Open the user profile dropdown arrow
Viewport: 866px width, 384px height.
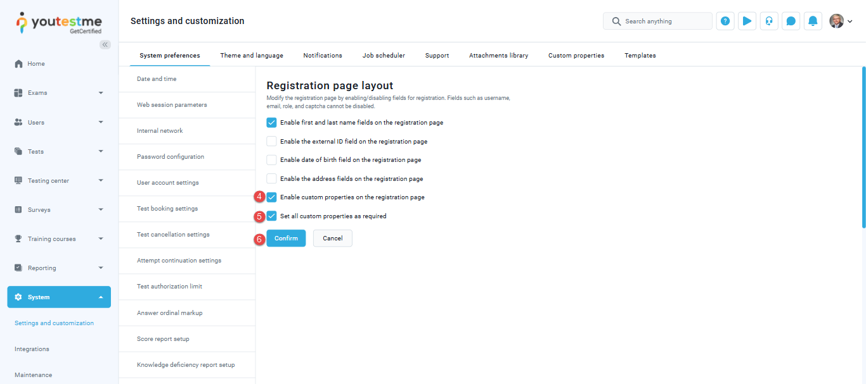(850, 22)
